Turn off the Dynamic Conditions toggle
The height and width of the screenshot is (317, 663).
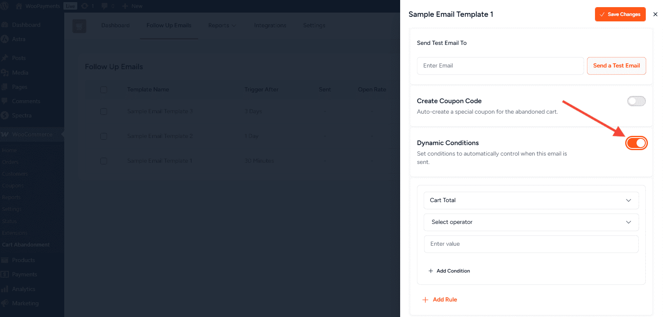pos(636,143)
